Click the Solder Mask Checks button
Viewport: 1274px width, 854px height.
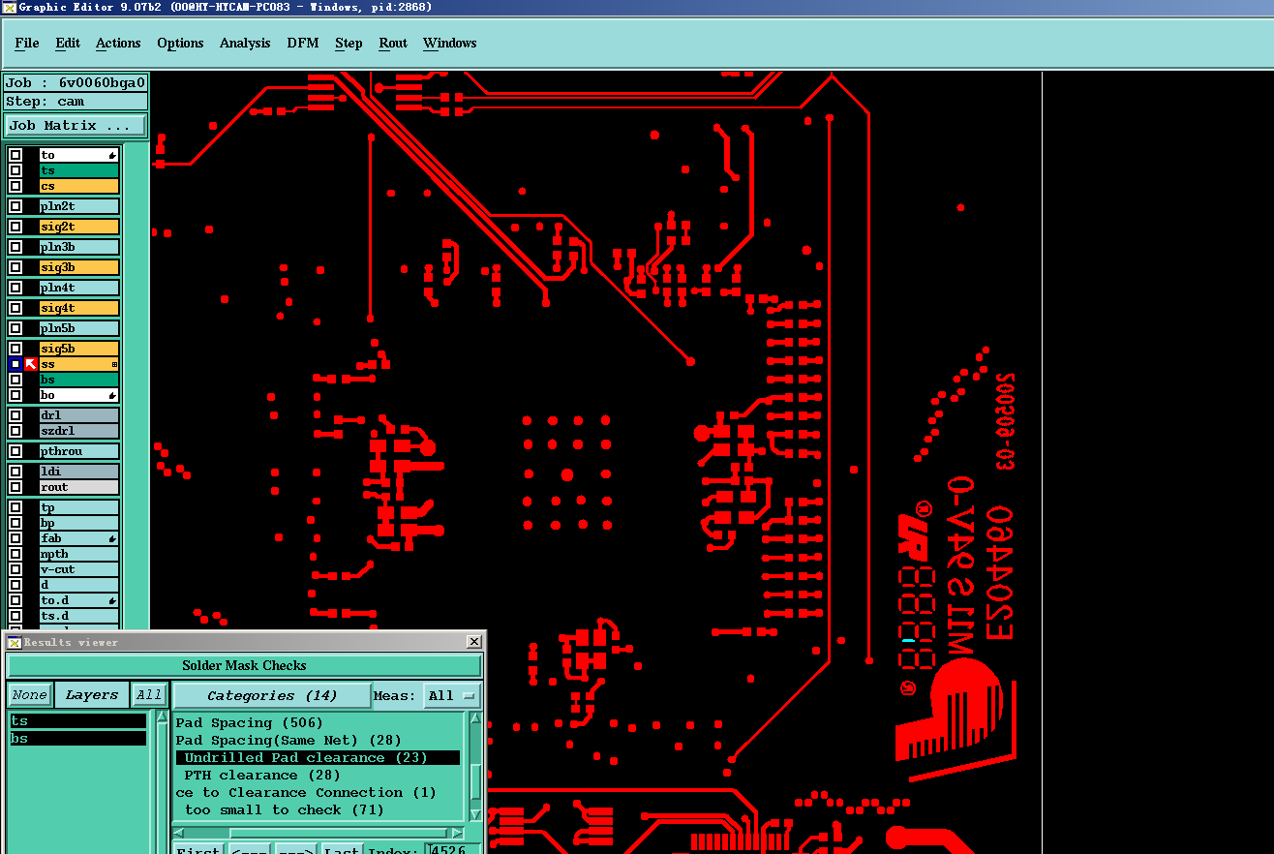[x=244, y=665]
